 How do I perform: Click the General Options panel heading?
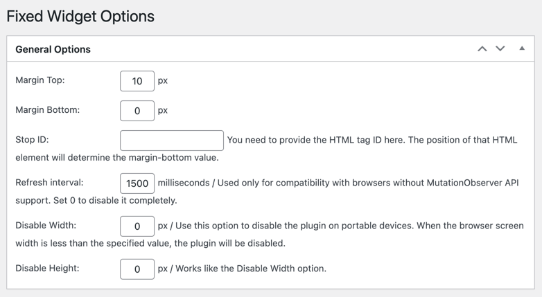(53, 50)
